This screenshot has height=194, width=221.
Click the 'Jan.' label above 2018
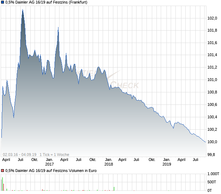click(x=109, y=160)
